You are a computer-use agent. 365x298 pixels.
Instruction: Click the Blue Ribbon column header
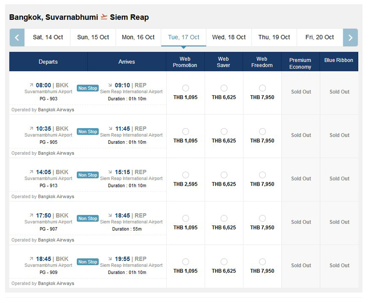pyautogui.click(x=339, y=60)
